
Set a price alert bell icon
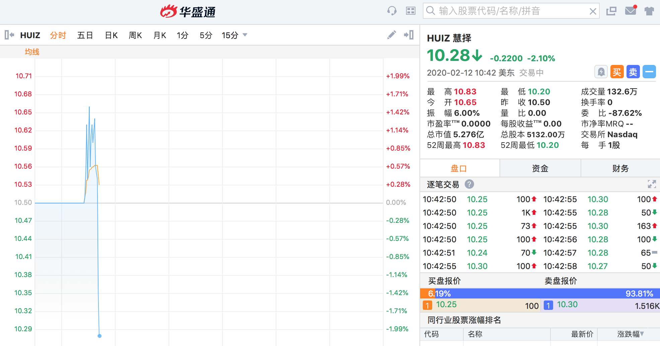tap(601, 72)
